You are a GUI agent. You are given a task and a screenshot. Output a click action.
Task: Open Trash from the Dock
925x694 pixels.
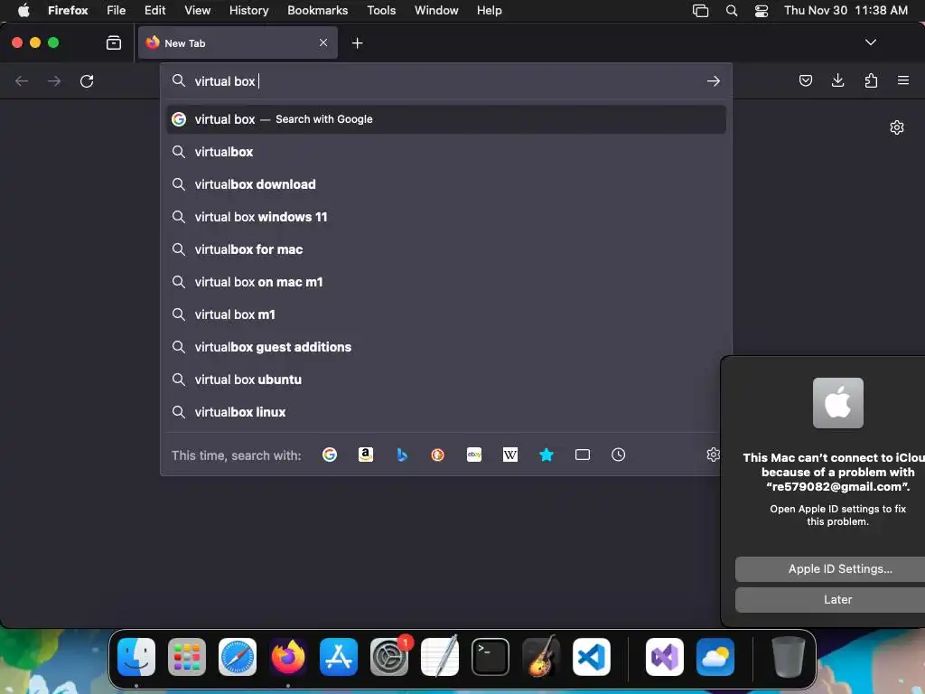point(788,657)
